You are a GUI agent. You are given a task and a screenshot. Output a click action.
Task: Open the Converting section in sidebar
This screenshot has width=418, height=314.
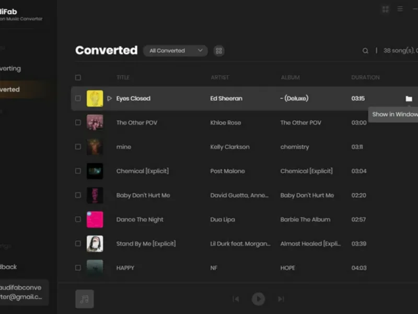click(10, 69)
